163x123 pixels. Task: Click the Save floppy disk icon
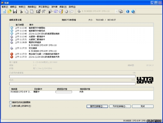pyautogui.click(x=15, y=11)
